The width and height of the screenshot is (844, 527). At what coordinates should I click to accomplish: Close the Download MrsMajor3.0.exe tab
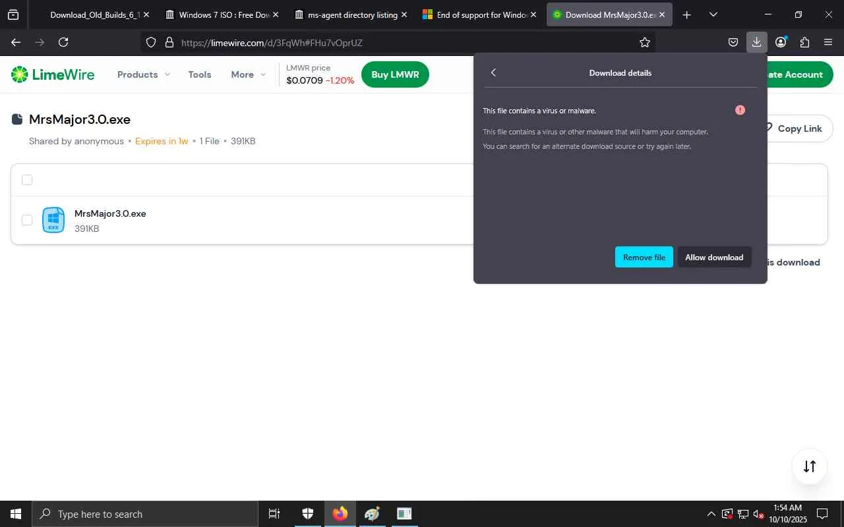(662, 14)
